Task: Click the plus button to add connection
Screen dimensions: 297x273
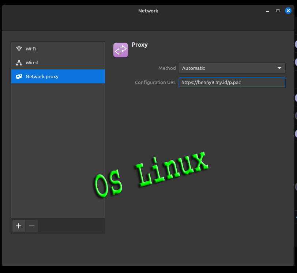Action: [x=19, y=226]
